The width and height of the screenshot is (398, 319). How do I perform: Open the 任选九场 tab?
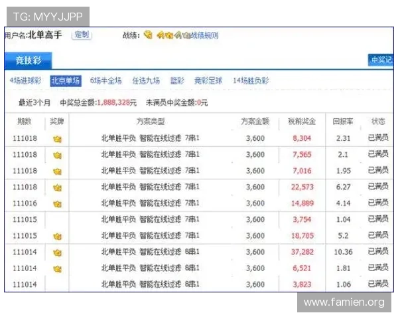point(146,80)
